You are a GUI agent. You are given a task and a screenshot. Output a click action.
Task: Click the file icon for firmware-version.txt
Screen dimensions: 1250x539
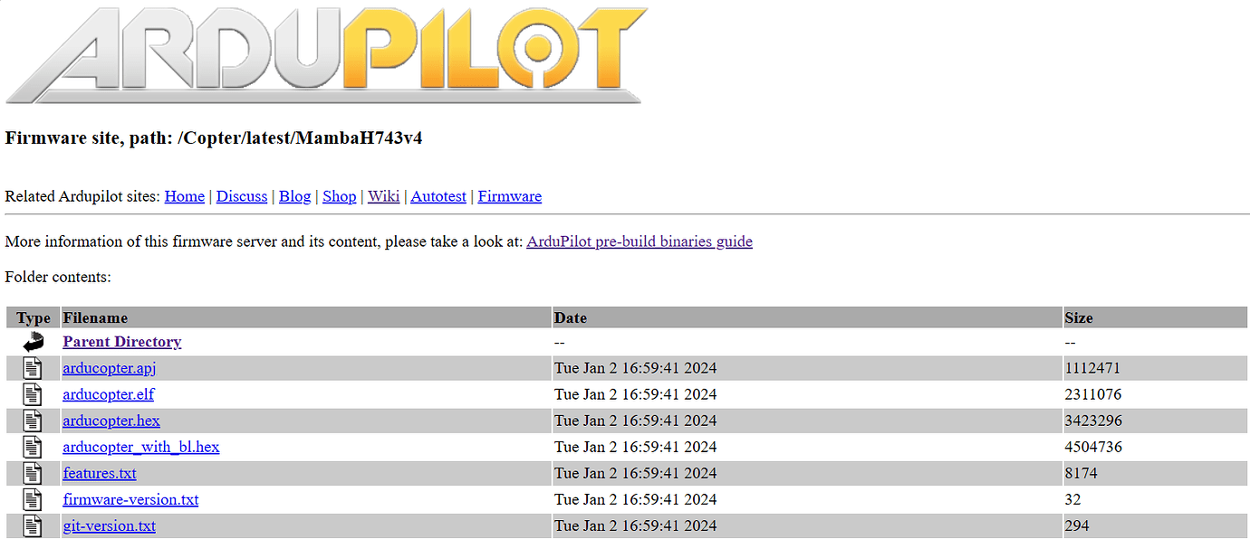pos(34,498)
